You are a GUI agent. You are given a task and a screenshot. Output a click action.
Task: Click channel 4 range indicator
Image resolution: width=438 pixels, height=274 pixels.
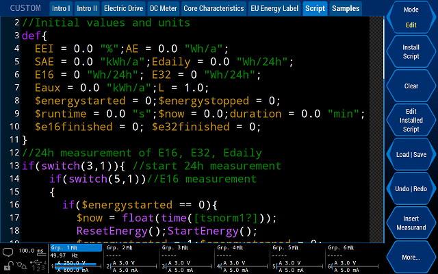(242, 266)
